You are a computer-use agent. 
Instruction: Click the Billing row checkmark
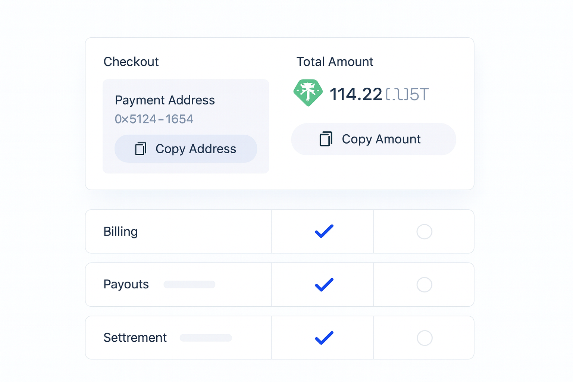click(x=324, y=231)
